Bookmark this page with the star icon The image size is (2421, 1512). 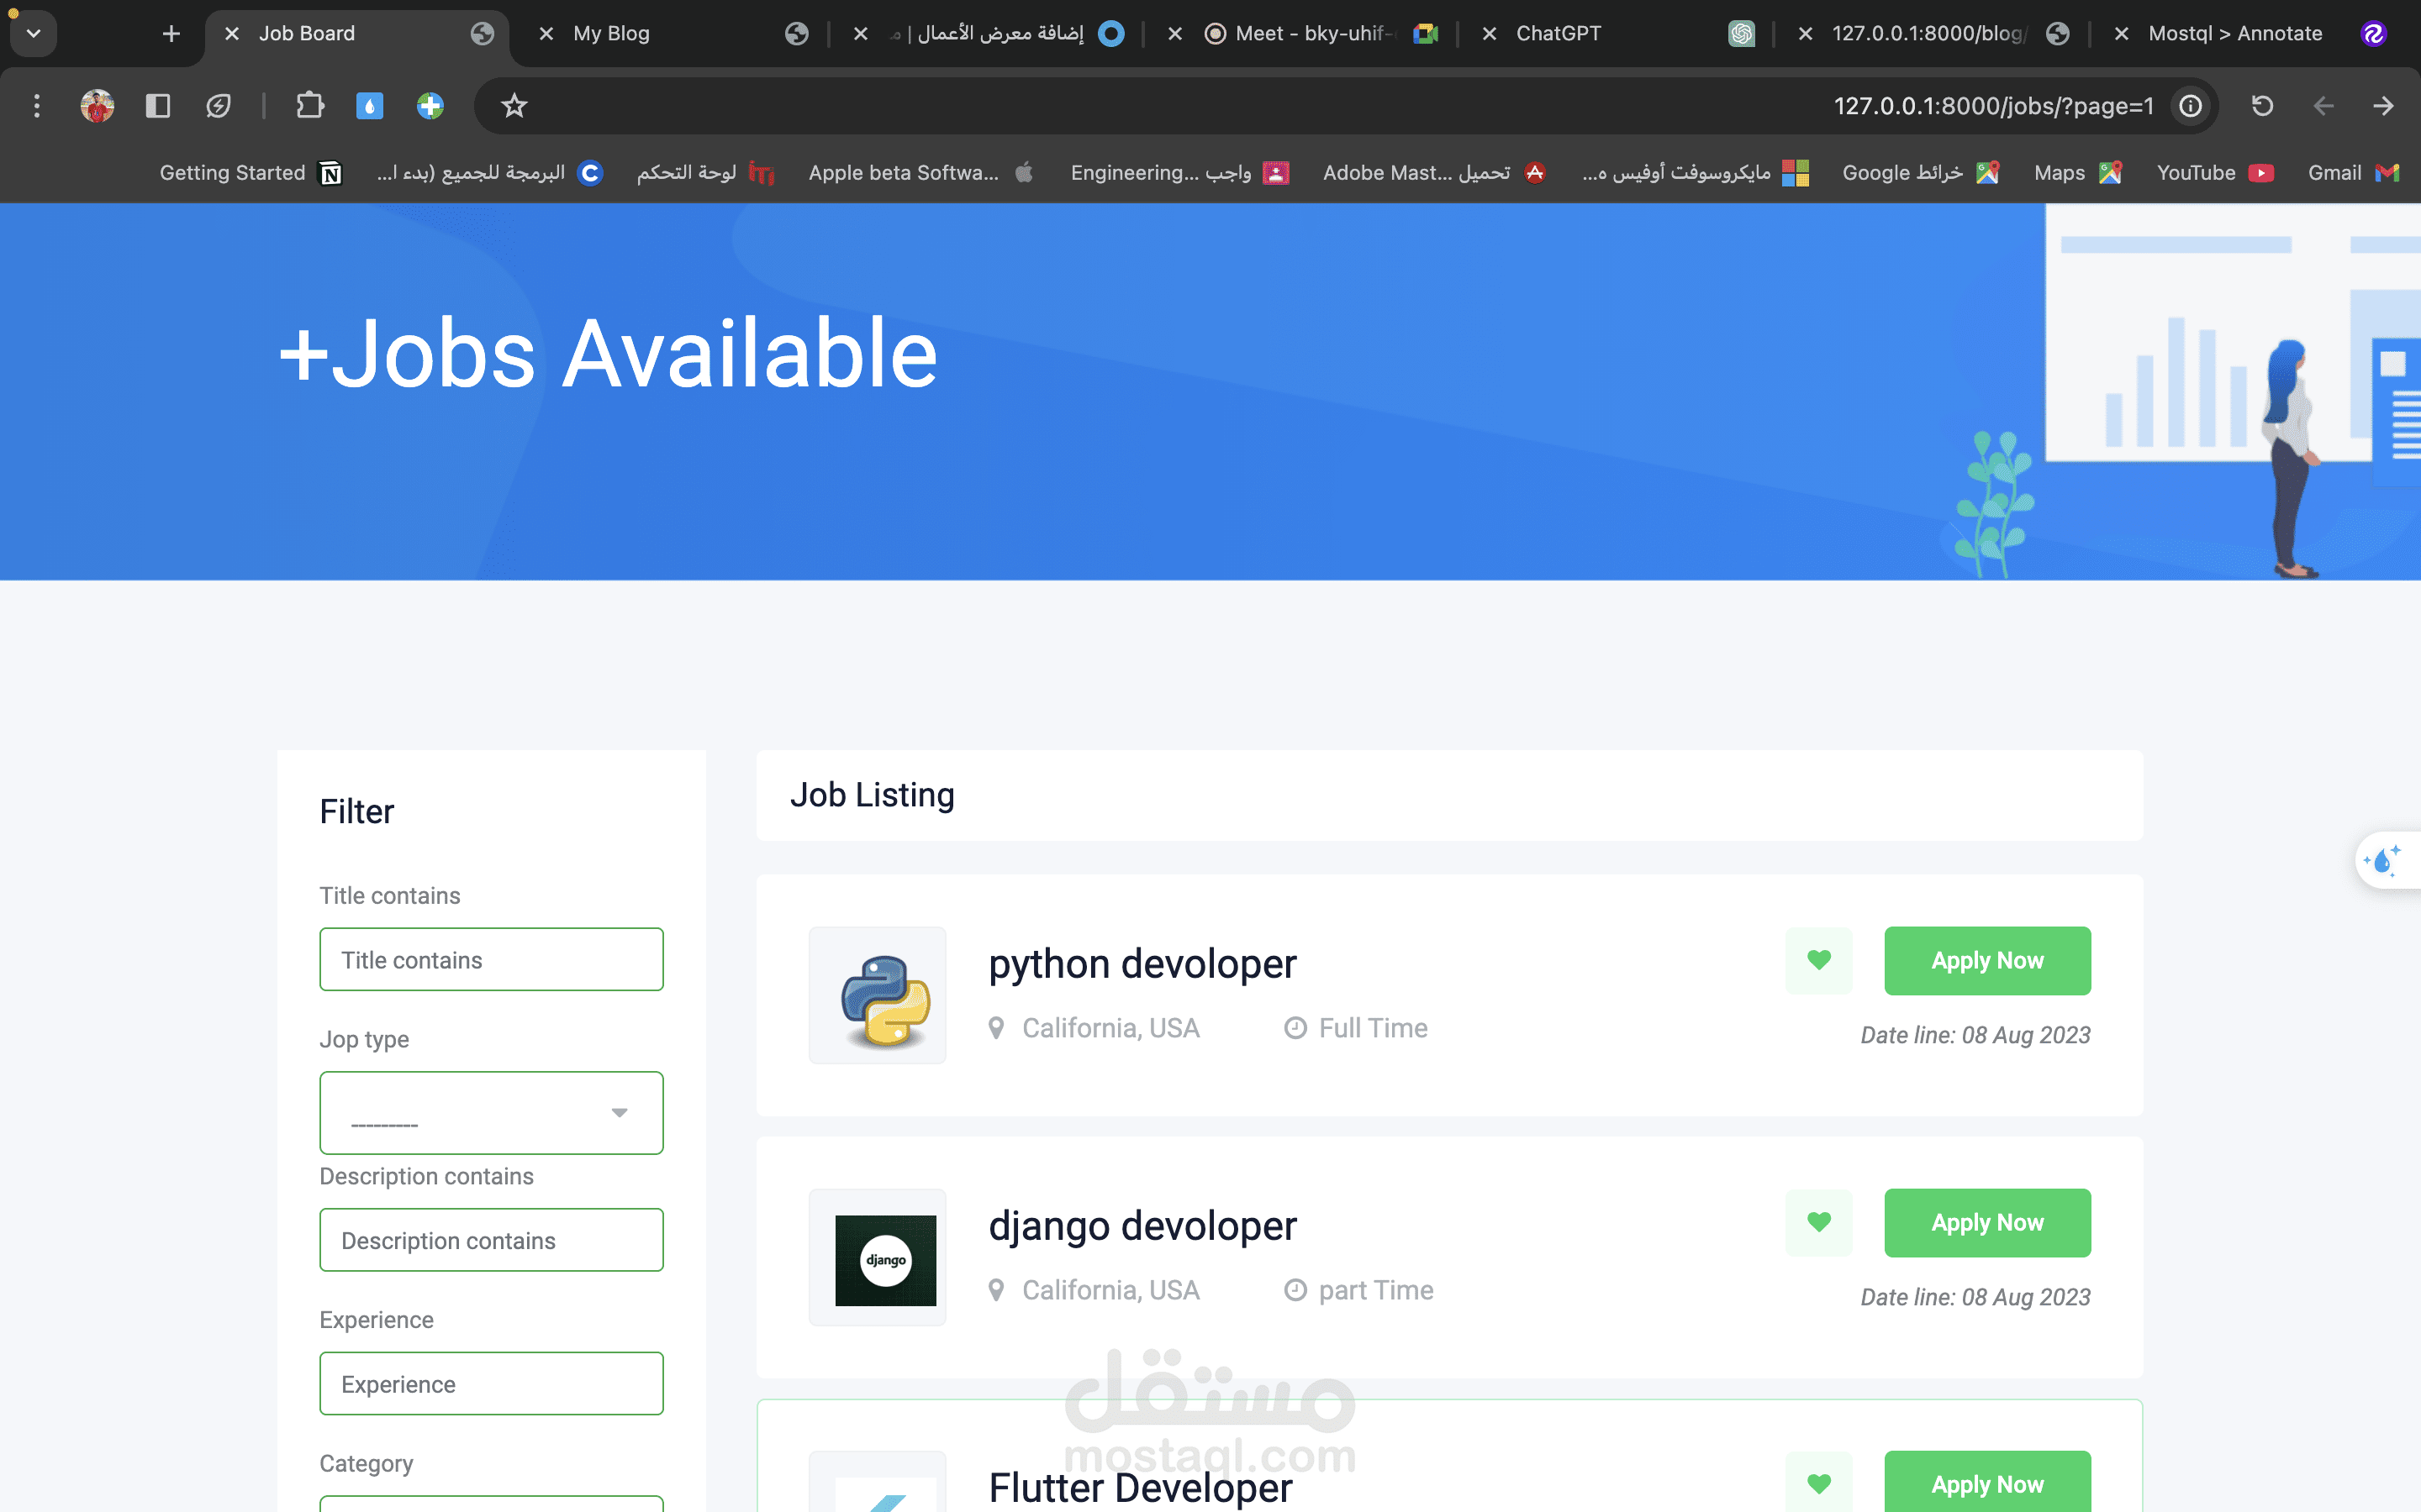(x=514, y=106)
